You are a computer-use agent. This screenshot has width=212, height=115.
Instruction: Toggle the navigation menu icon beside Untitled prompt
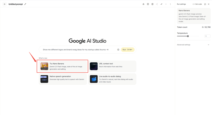point(5,4)
